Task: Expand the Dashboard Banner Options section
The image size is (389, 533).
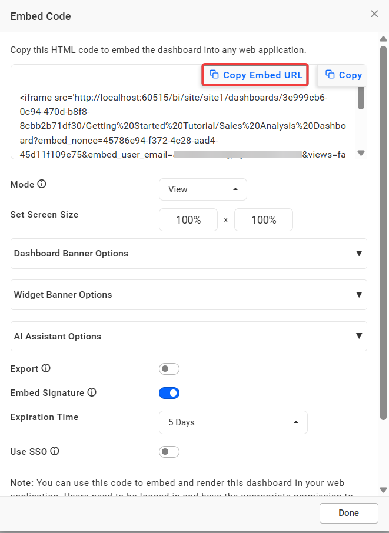Action: click(x=188, y=254)
